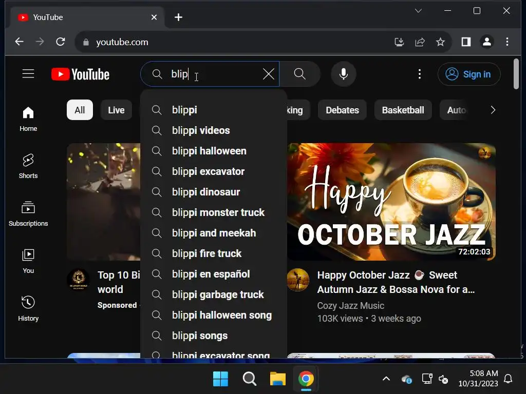
Task: Choose the 'blippi halloween song' suggestion
Action: coord(213,315)
